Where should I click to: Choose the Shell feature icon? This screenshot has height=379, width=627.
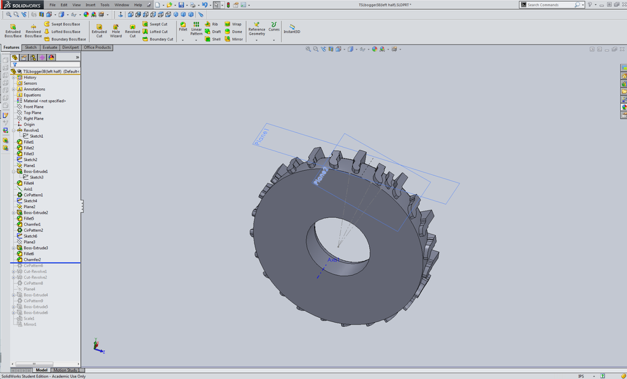(x=212, y=39)
